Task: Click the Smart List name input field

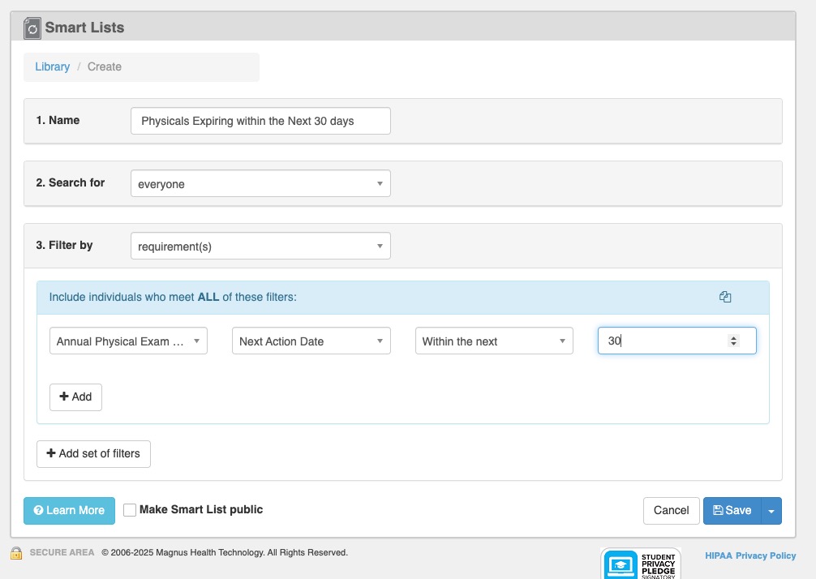Action: click(x=260, y=120)
